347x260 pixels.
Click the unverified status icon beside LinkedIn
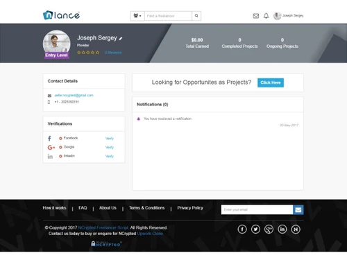pos(60,156)
